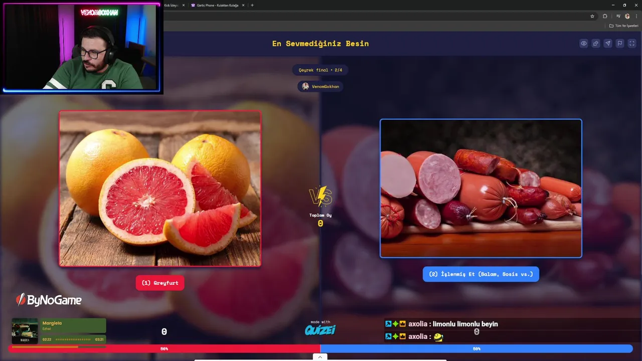The width and height of the screenshot is (642, 361).
Task: Click the ByNoGame logo
Action: click(x=49, y=300)
